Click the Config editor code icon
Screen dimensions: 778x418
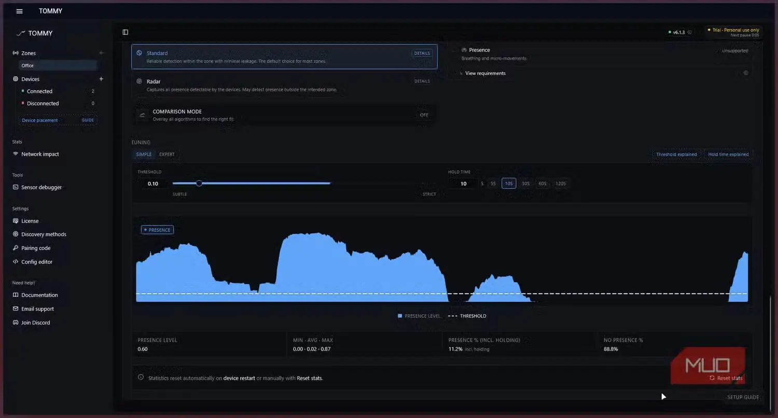point(16,262)
